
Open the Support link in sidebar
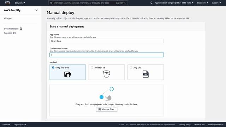pyautogui.click(x=8, y=33)
